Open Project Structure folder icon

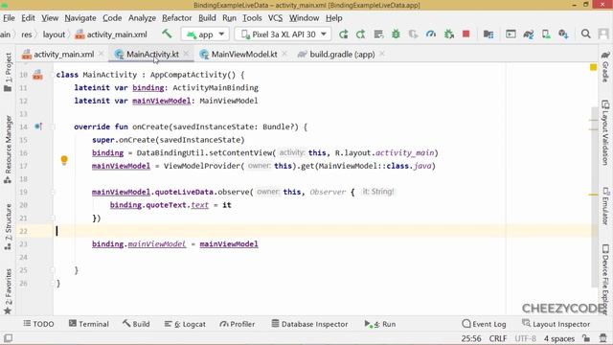(488, 34)
